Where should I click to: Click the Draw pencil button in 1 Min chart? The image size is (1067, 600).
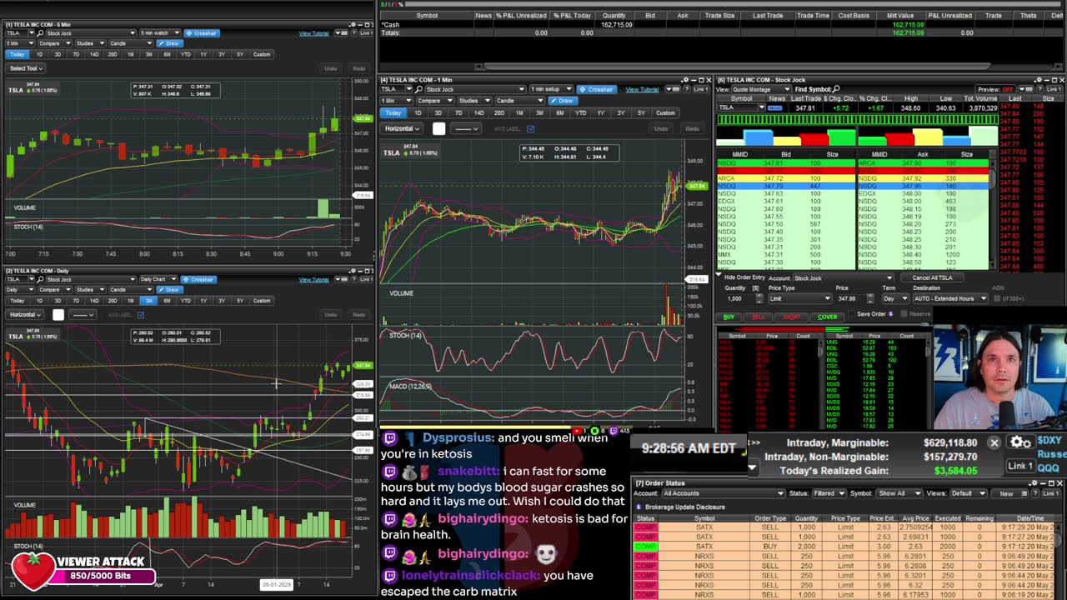click(563, 101)
